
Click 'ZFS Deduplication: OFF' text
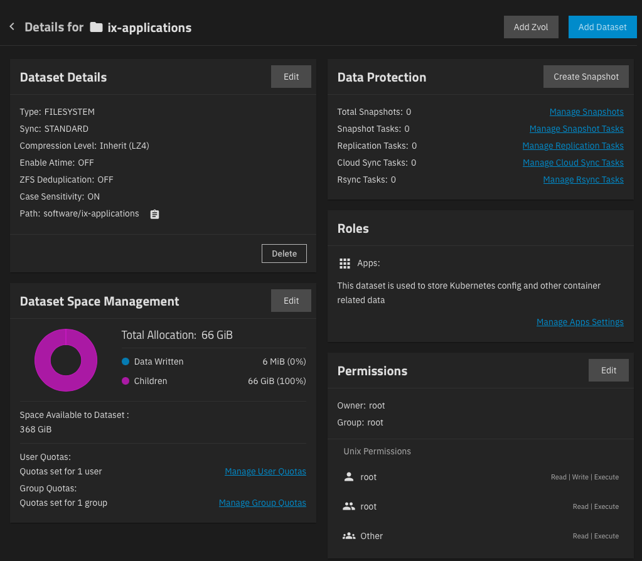67,179
